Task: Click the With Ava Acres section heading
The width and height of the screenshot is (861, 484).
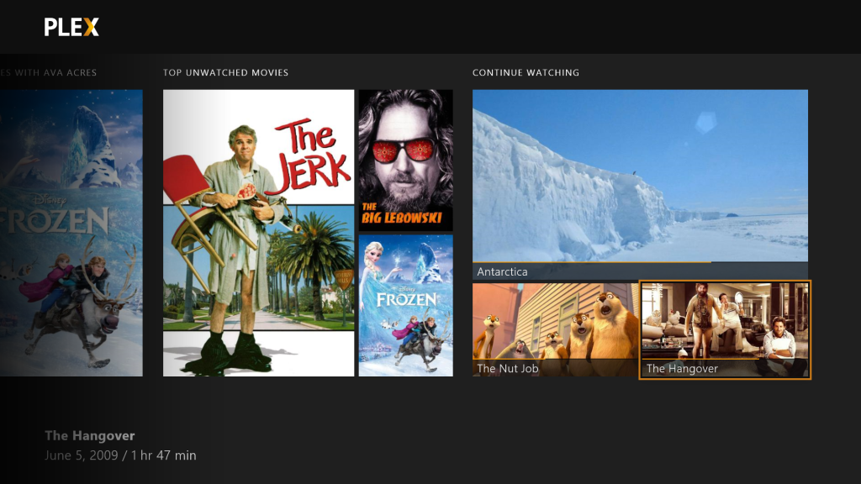Action: click(48, 72)
